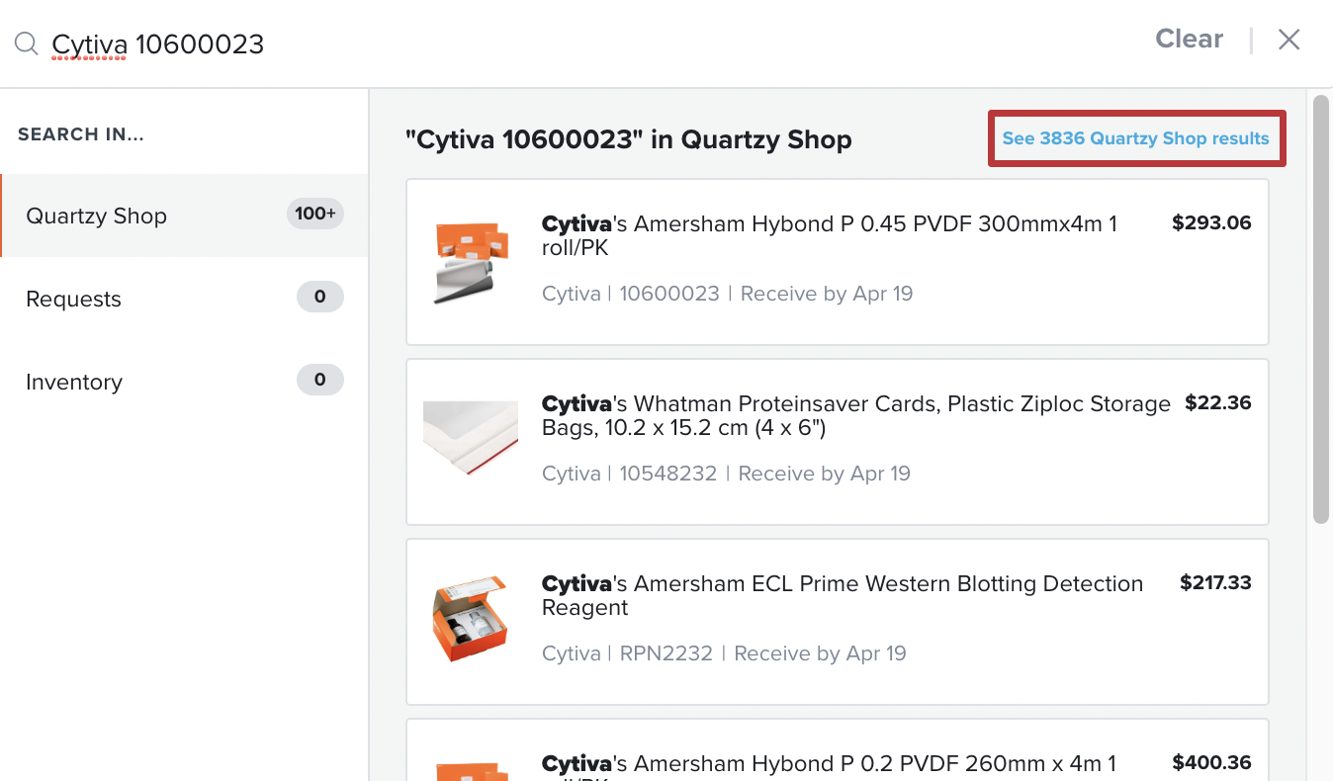Viewport: 1333px width, 781px height.
Task: Click ECL Prime reagent box thumbnail
Action: pos(471,620)
